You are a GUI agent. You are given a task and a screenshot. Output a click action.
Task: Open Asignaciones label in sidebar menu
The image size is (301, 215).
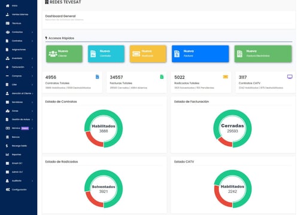pyautogui.click(x=19, y=50)
